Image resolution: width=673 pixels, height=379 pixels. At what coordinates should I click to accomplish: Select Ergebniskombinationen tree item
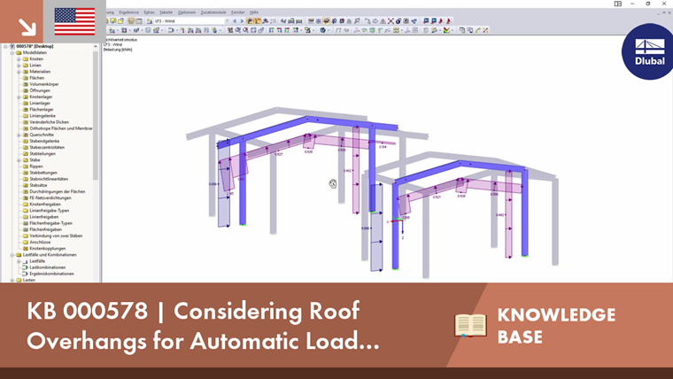(52, 274)
